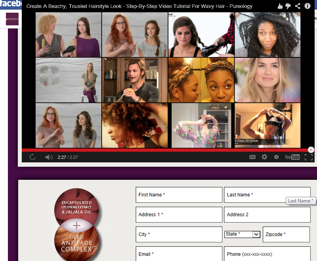The image size is (317, 261).
Task: Enter fullscreen mode in video player
Action: (309, 157)
